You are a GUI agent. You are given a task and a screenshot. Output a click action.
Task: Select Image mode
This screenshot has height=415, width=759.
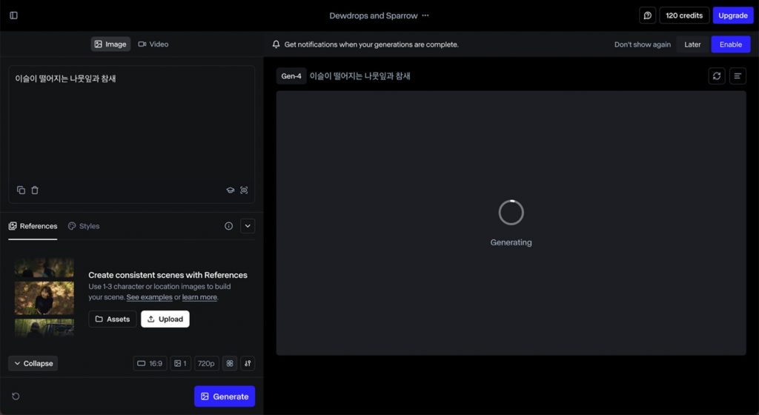pos(110,44)
